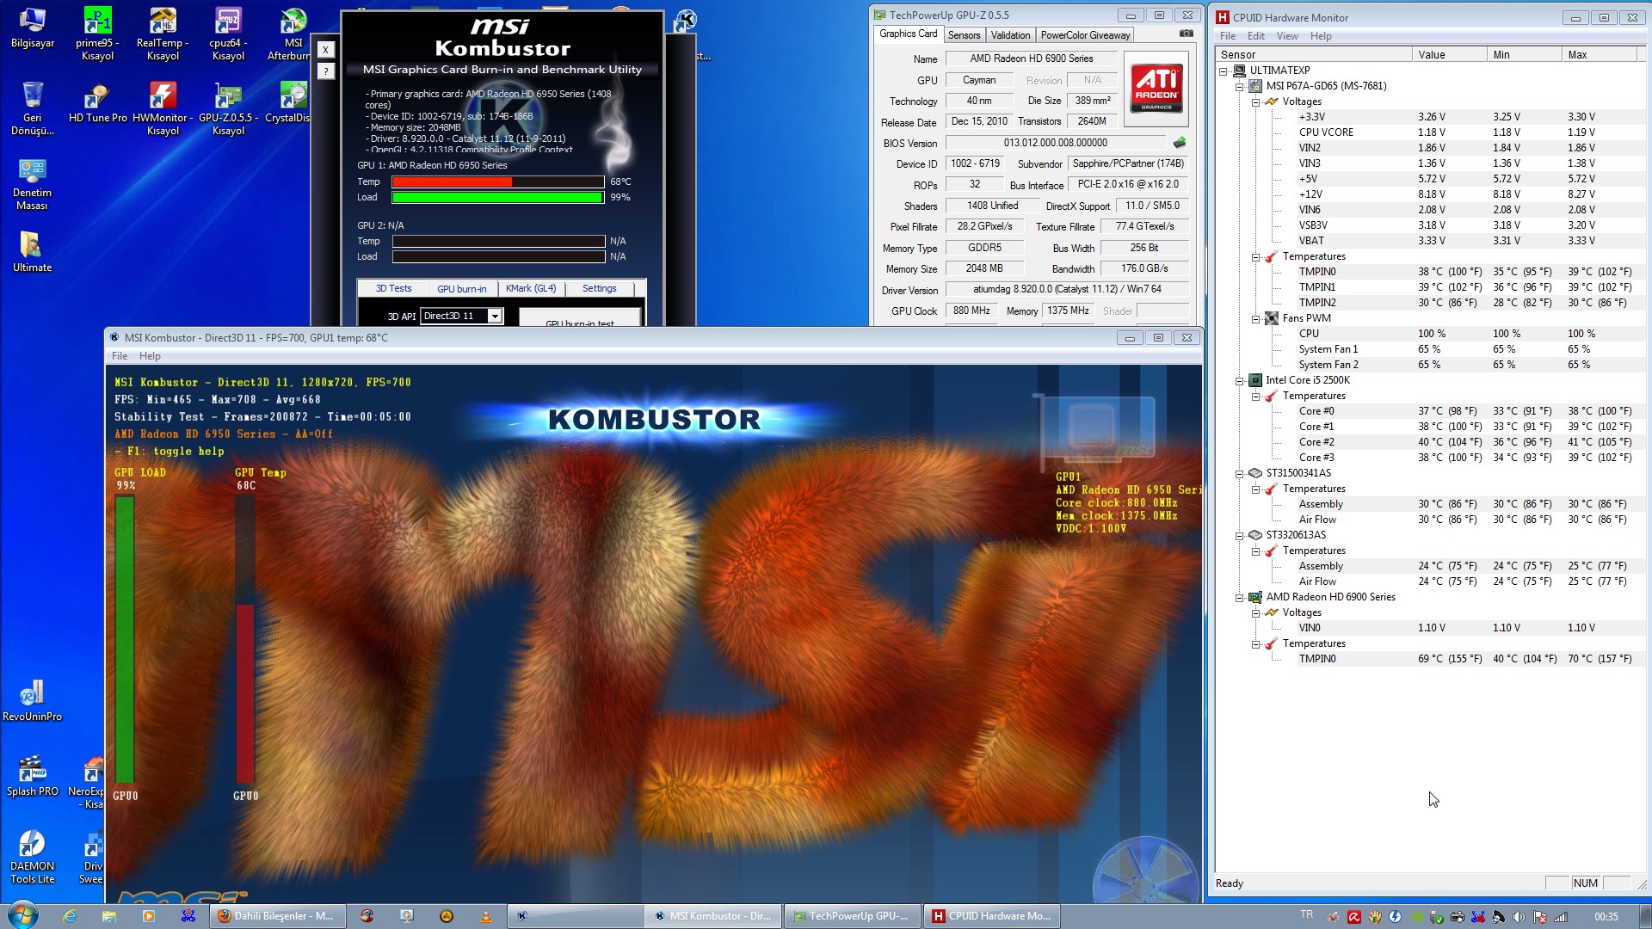The width and height of the screenshot is (1652, 929).
Task: Open the Denetim Masası desktop icon
Action: pos(33,182)
